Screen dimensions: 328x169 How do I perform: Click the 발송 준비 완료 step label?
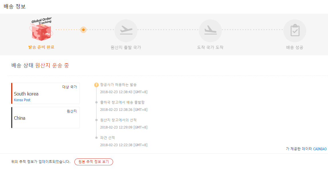point(41,47)
